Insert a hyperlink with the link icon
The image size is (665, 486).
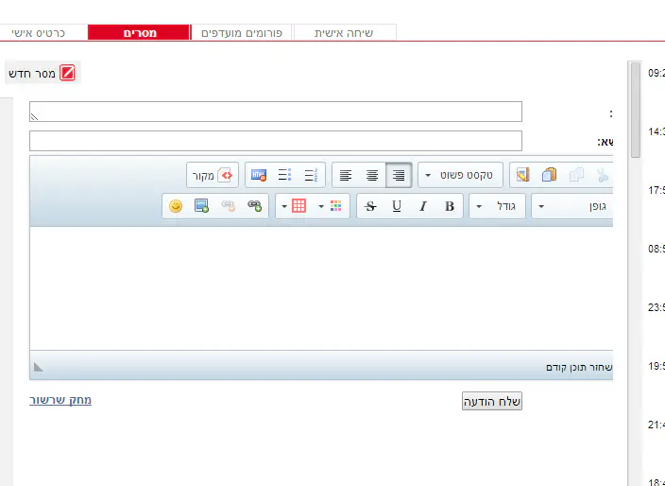tap(254, 206)
